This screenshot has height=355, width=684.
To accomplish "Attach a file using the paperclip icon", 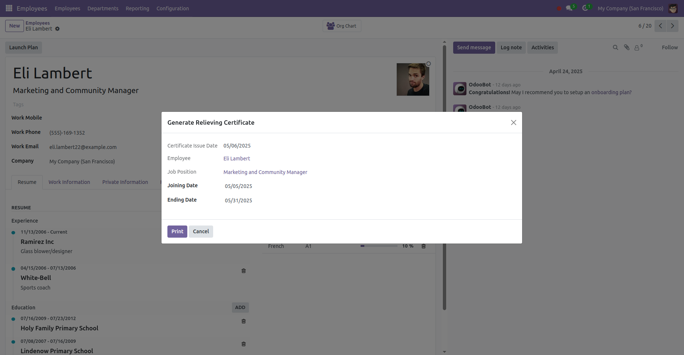I will click(626, 47).
